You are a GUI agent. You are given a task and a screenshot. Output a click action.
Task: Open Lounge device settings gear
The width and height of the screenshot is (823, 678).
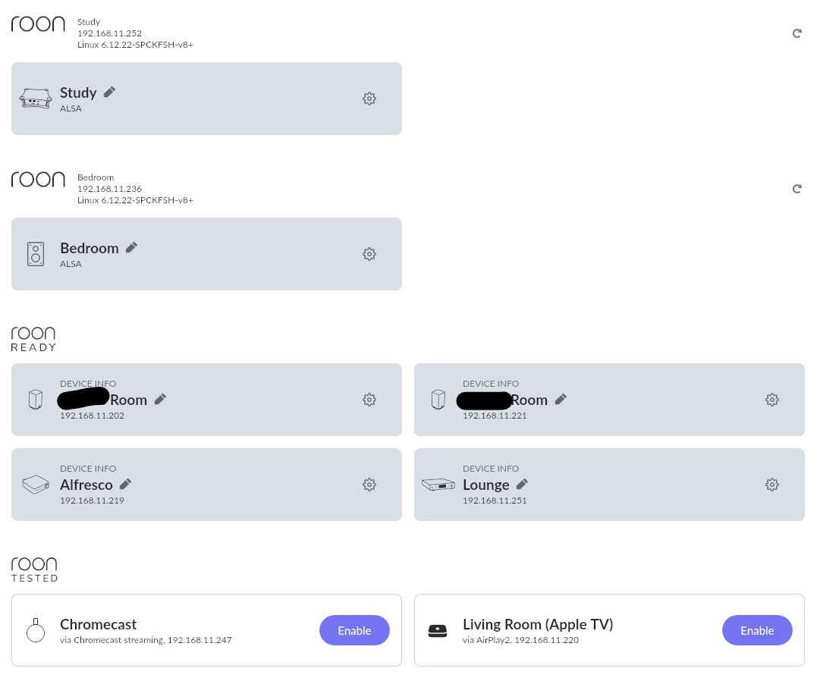pos(771,485)
